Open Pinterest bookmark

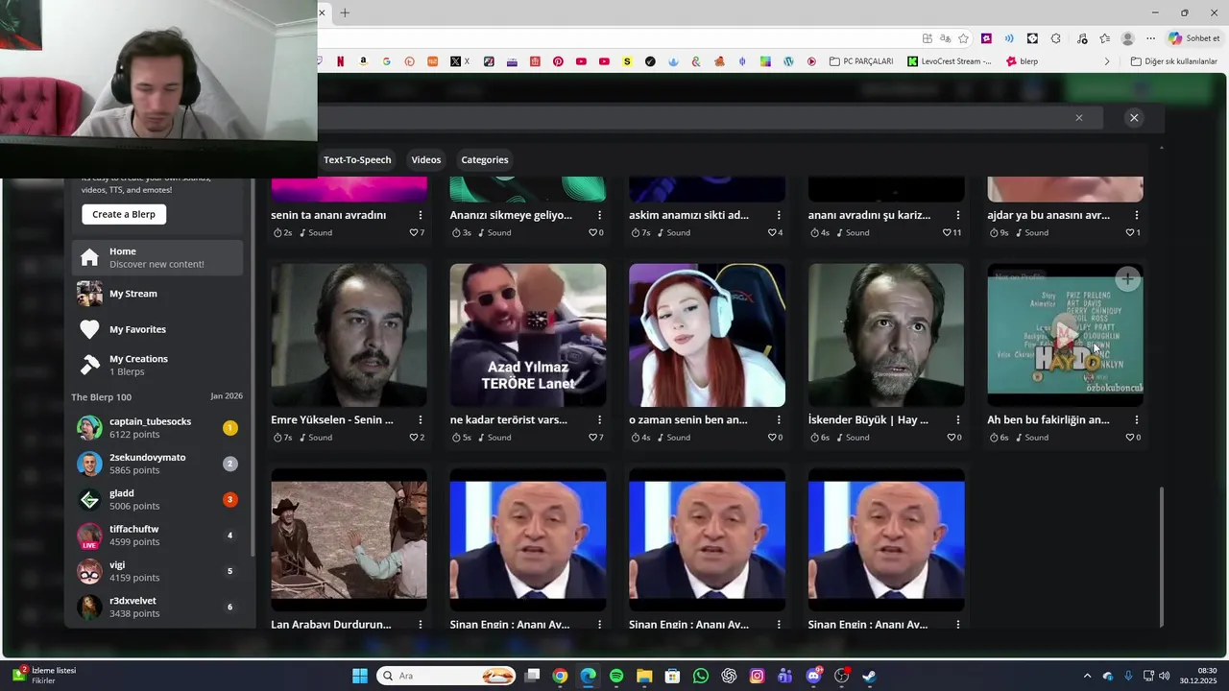tap(558, 61)
